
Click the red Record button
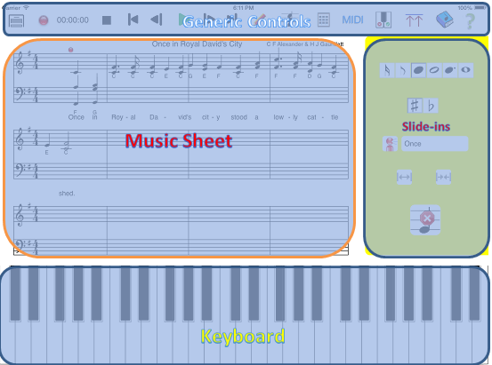44,20
